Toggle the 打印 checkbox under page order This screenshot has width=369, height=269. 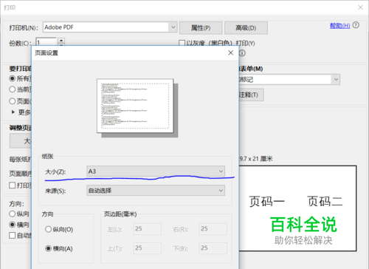pyautogui.click(x=12, y=185)
